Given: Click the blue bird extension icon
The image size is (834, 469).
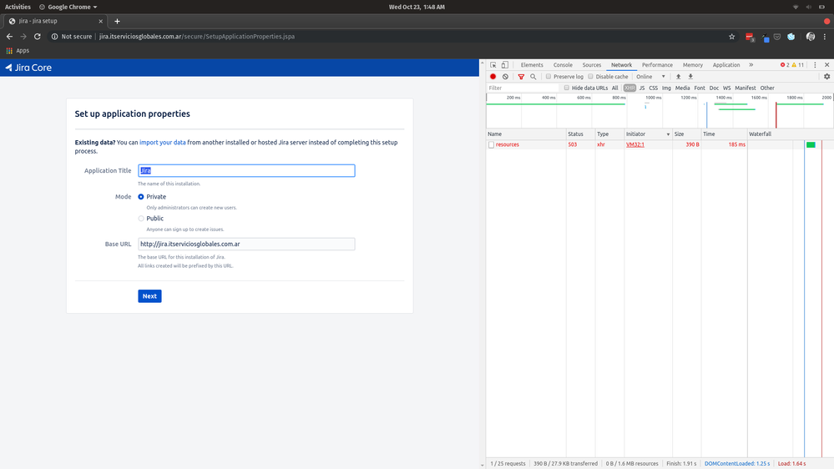Looking at the screenshot, I should (791, 37).
